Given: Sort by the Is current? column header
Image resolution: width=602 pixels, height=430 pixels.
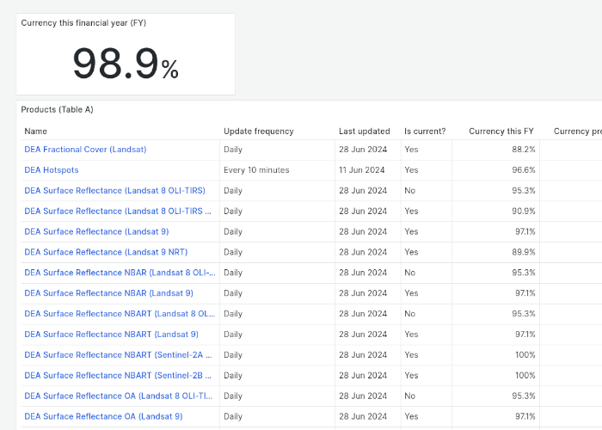Looking at the screenshot, I should coord(425,132).
